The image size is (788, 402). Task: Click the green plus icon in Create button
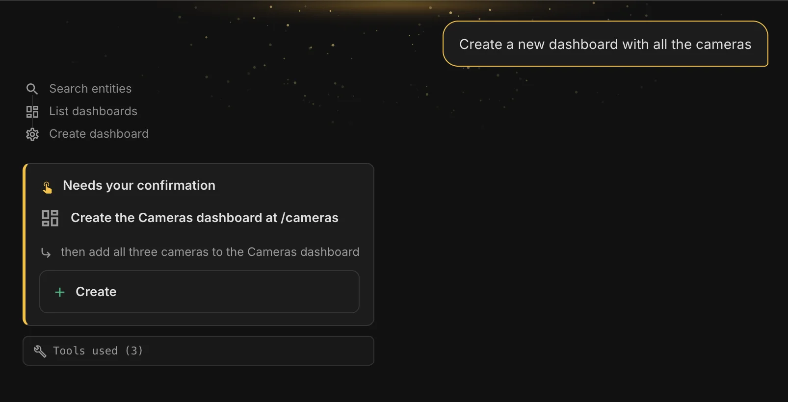pos(60,292)
